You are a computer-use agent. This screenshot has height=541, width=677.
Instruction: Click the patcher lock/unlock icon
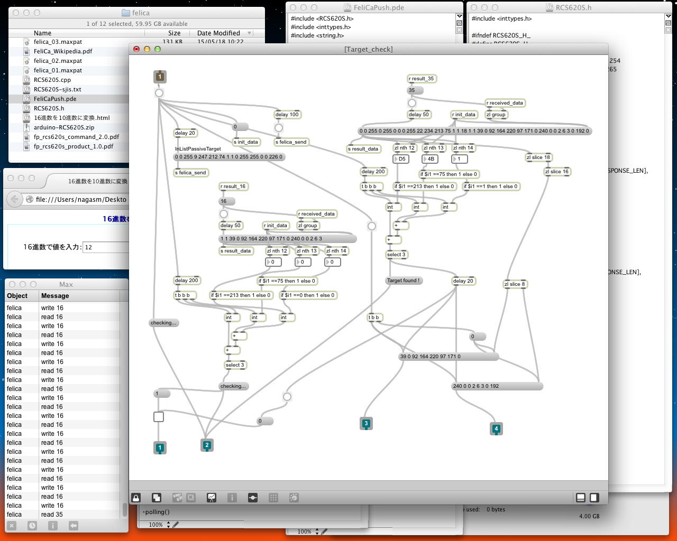tap(136, 497)
